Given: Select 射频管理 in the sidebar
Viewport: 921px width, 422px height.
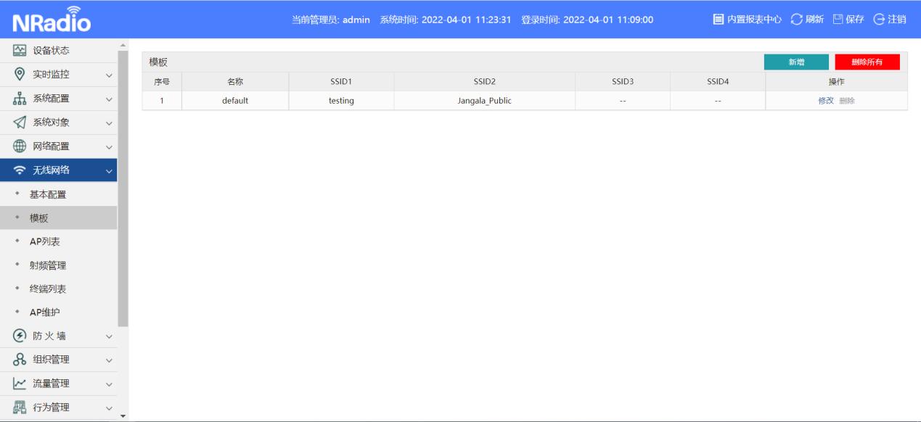Looking at the screenshot, I should [x=47, y=265].
